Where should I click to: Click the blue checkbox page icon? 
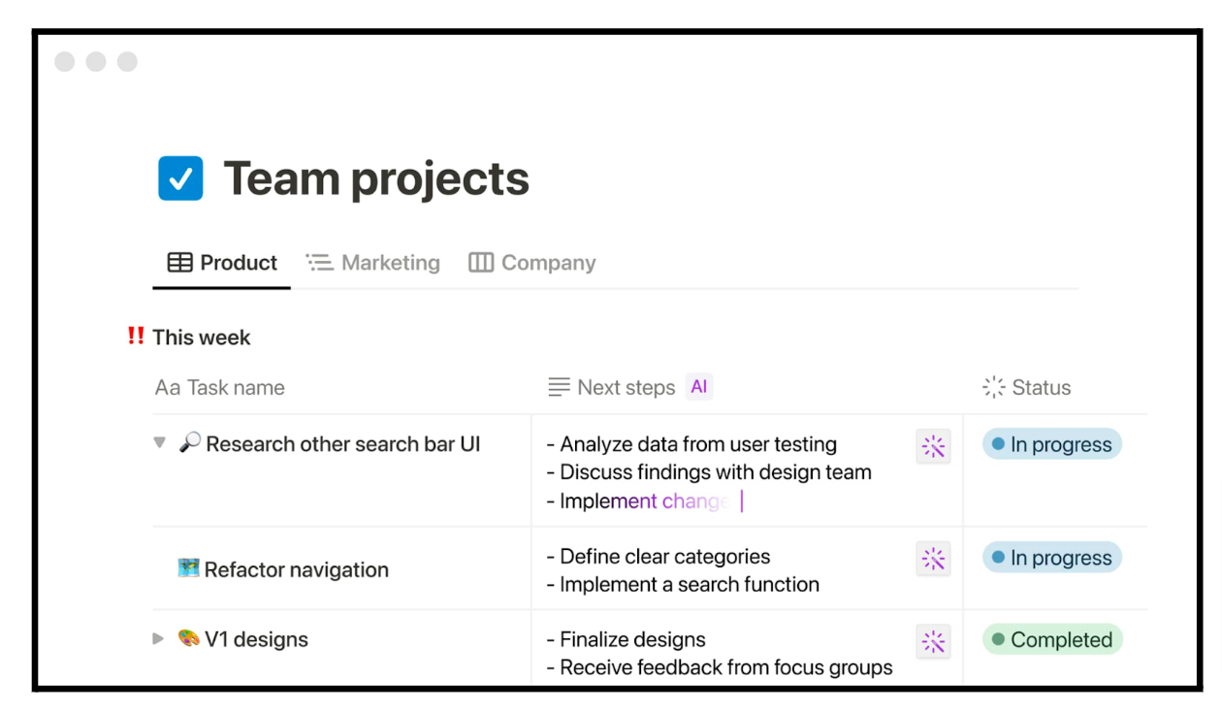(x=180, y=178)
